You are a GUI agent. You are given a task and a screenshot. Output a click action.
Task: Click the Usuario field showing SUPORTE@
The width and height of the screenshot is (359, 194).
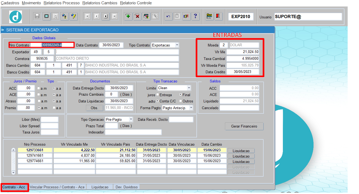(x=308, y=16)
